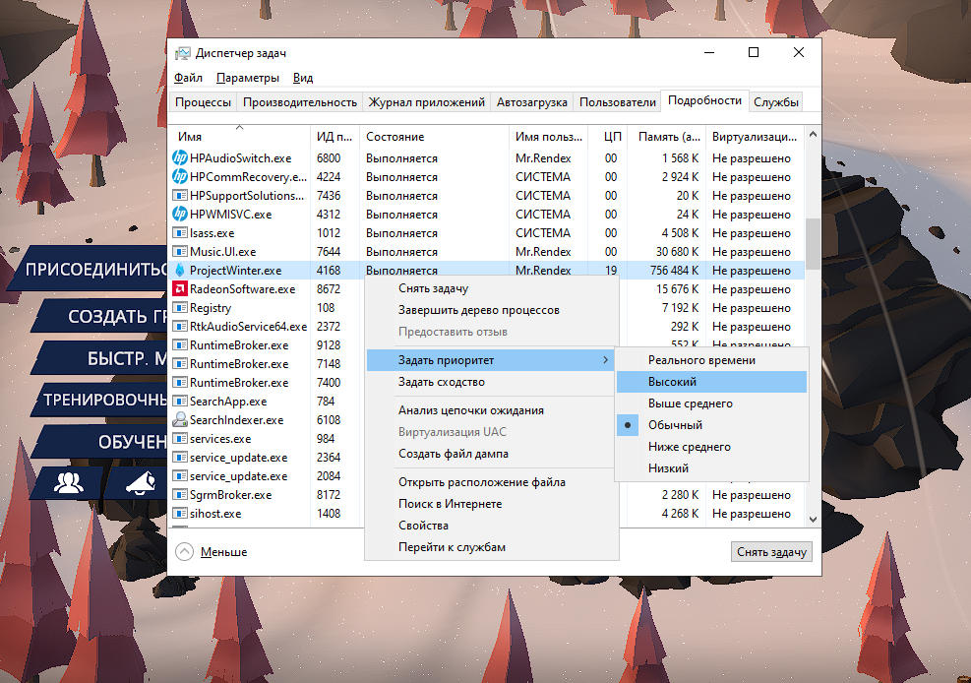Select Создать файл дампа

(x=492, y=454)
